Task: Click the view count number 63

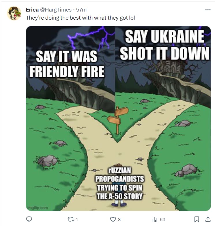Action: [162, 220]
